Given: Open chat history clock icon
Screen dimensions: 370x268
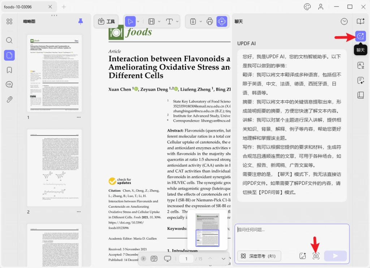Looking at the screenshot, I should (344, 21).
